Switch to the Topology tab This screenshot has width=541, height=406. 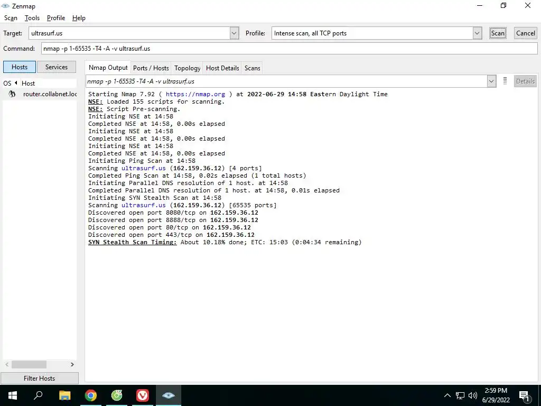[187, 68]
